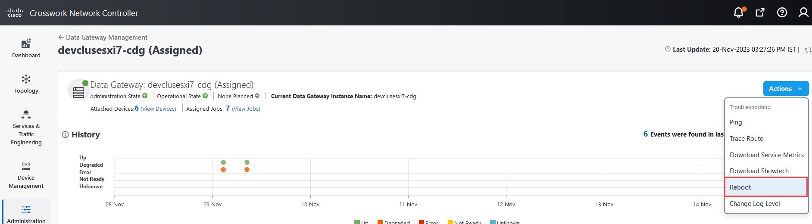Open the notifications bell icon
Viewport: 812px width, 224px height.
tap(739, 12)
